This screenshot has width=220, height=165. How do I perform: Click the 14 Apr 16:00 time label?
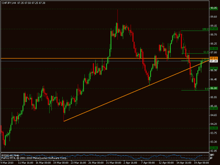[x=184, y=163]
